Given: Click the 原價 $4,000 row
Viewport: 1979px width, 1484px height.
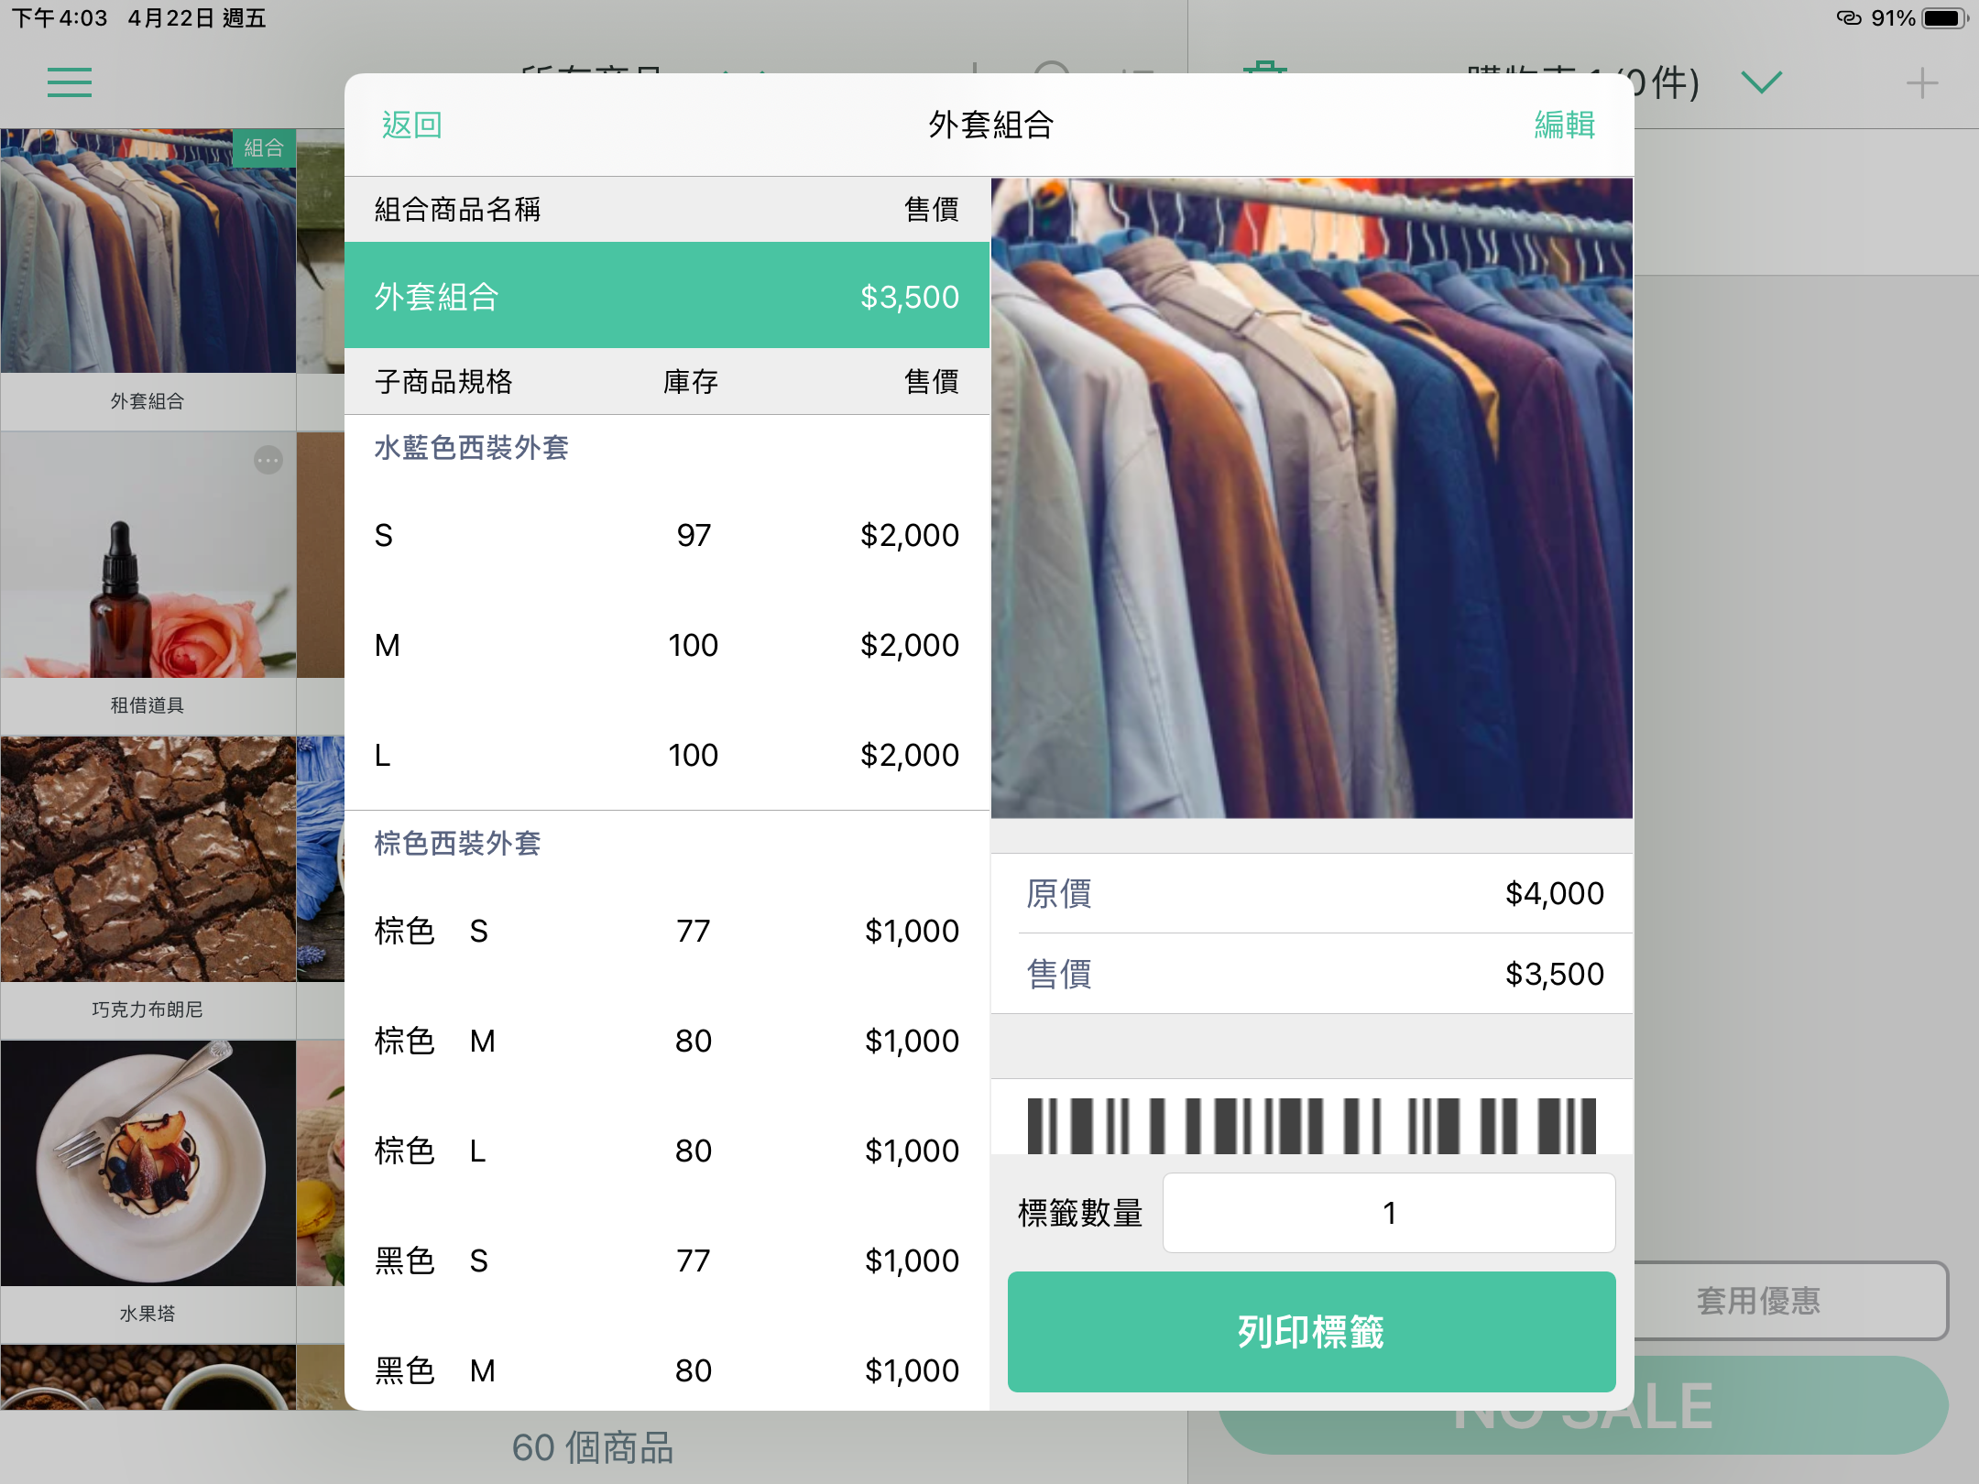Looking at the screenshot, I should coord(1312,893).
